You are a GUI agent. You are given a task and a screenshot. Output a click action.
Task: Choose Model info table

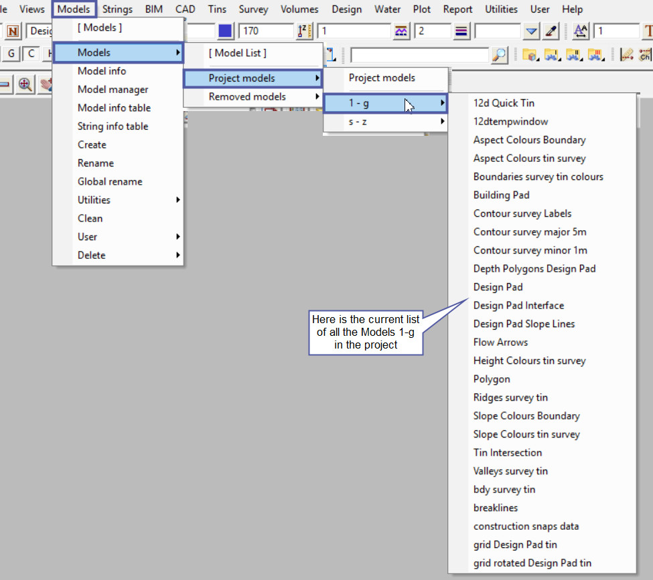click(114, 108)
